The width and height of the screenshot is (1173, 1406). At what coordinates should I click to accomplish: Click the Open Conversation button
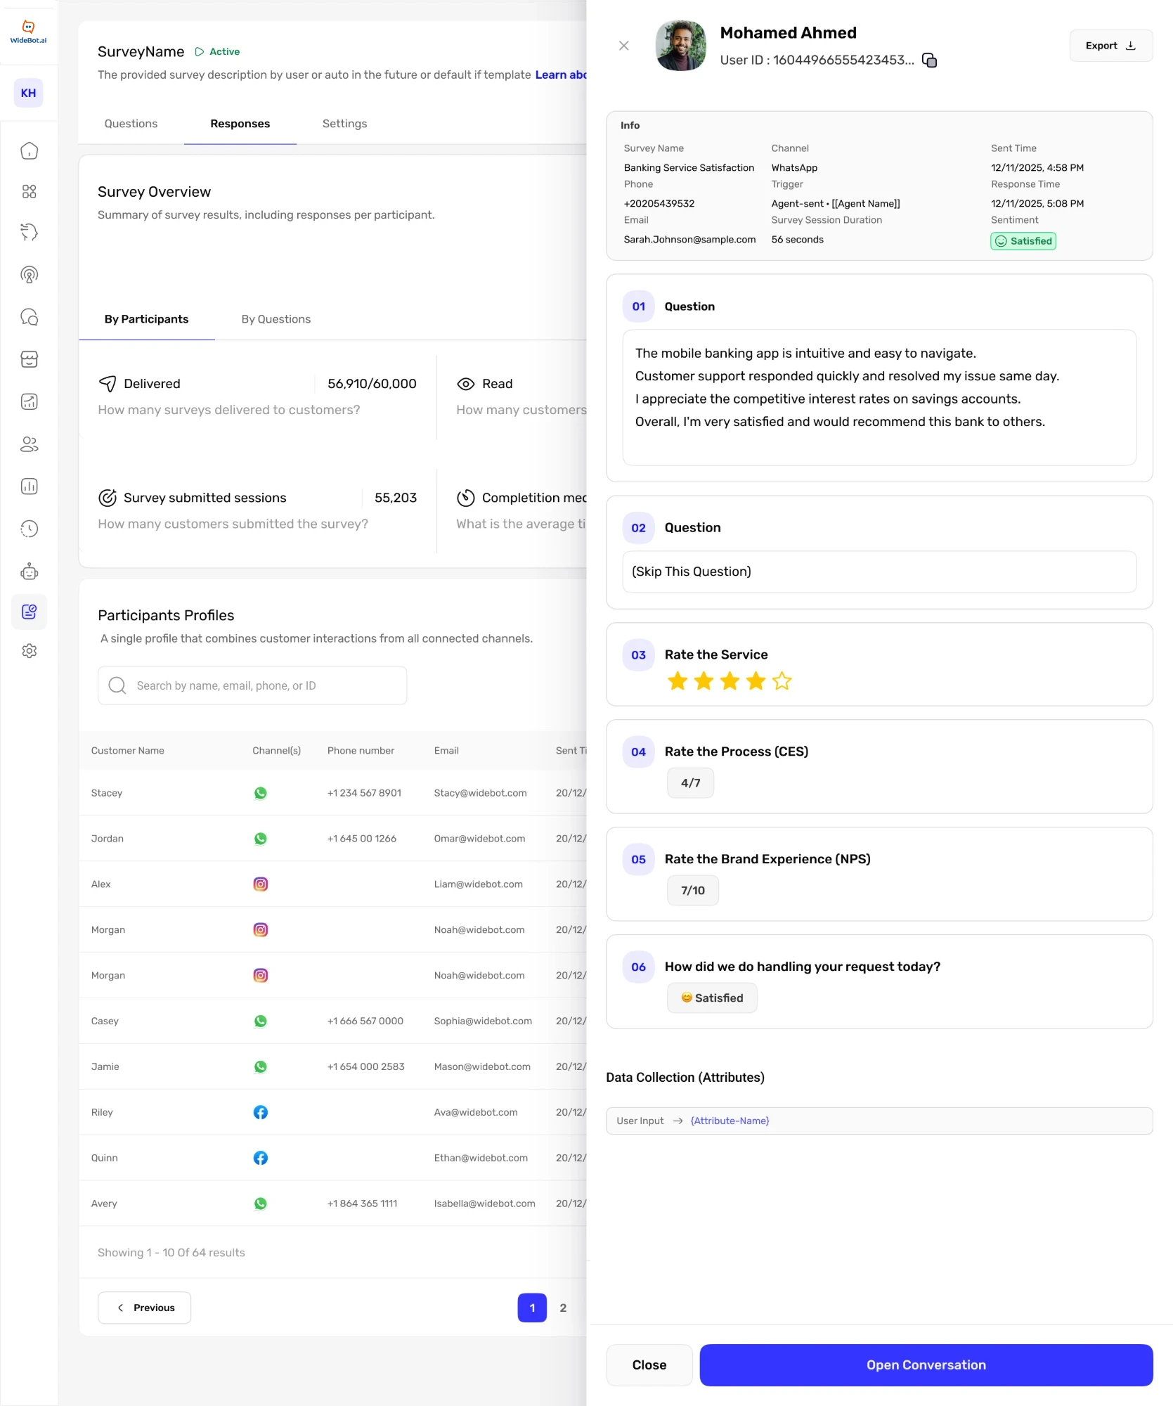tap(926, 1365)
